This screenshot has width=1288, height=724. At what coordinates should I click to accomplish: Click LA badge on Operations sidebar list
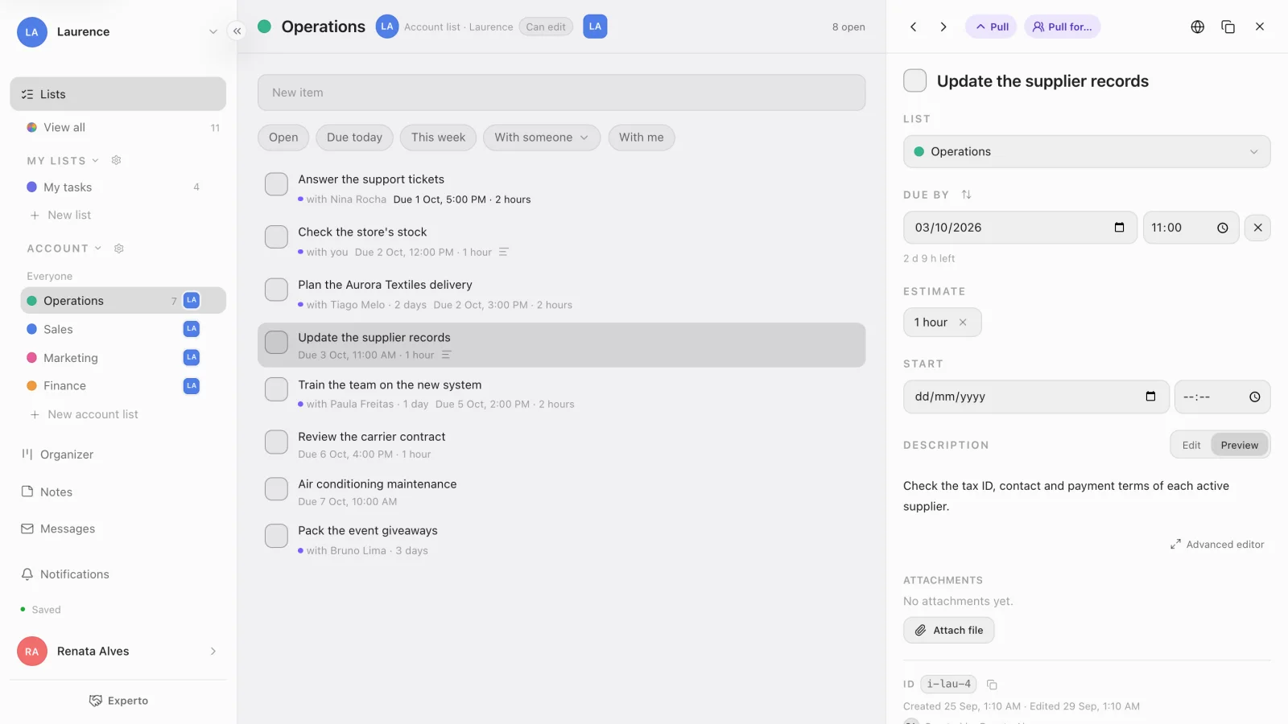(x=192, y=300)
